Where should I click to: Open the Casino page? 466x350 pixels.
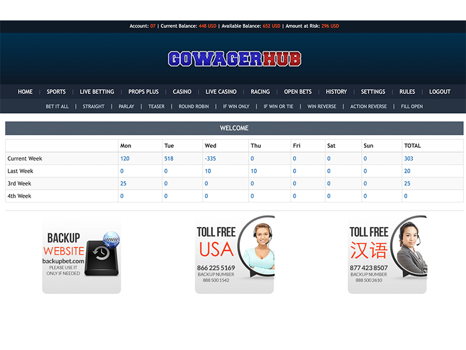(182, 92)
